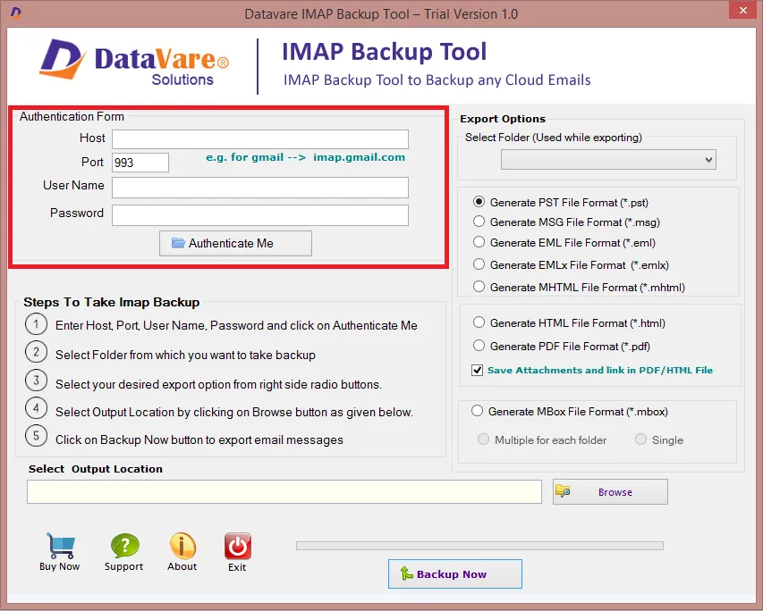
Task: Click the Steps To Take Imap Backup heading
Action: tap(112, 302)
